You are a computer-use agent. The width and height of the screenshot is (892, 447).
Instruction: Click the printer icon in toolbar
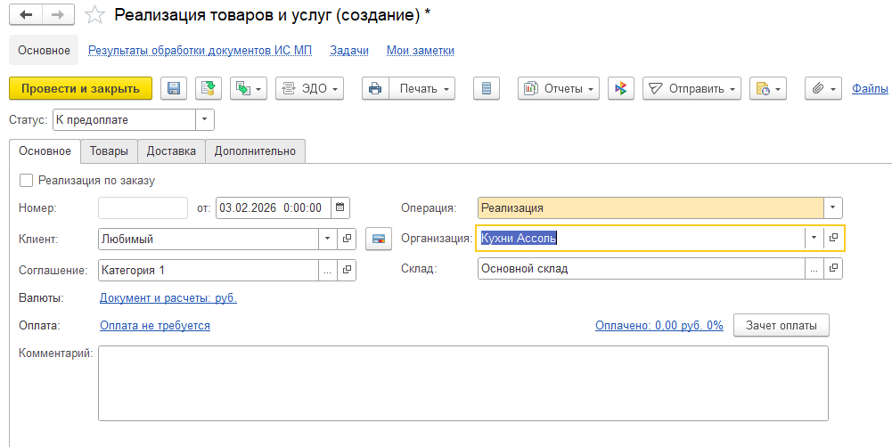click(x=375, y=88)
